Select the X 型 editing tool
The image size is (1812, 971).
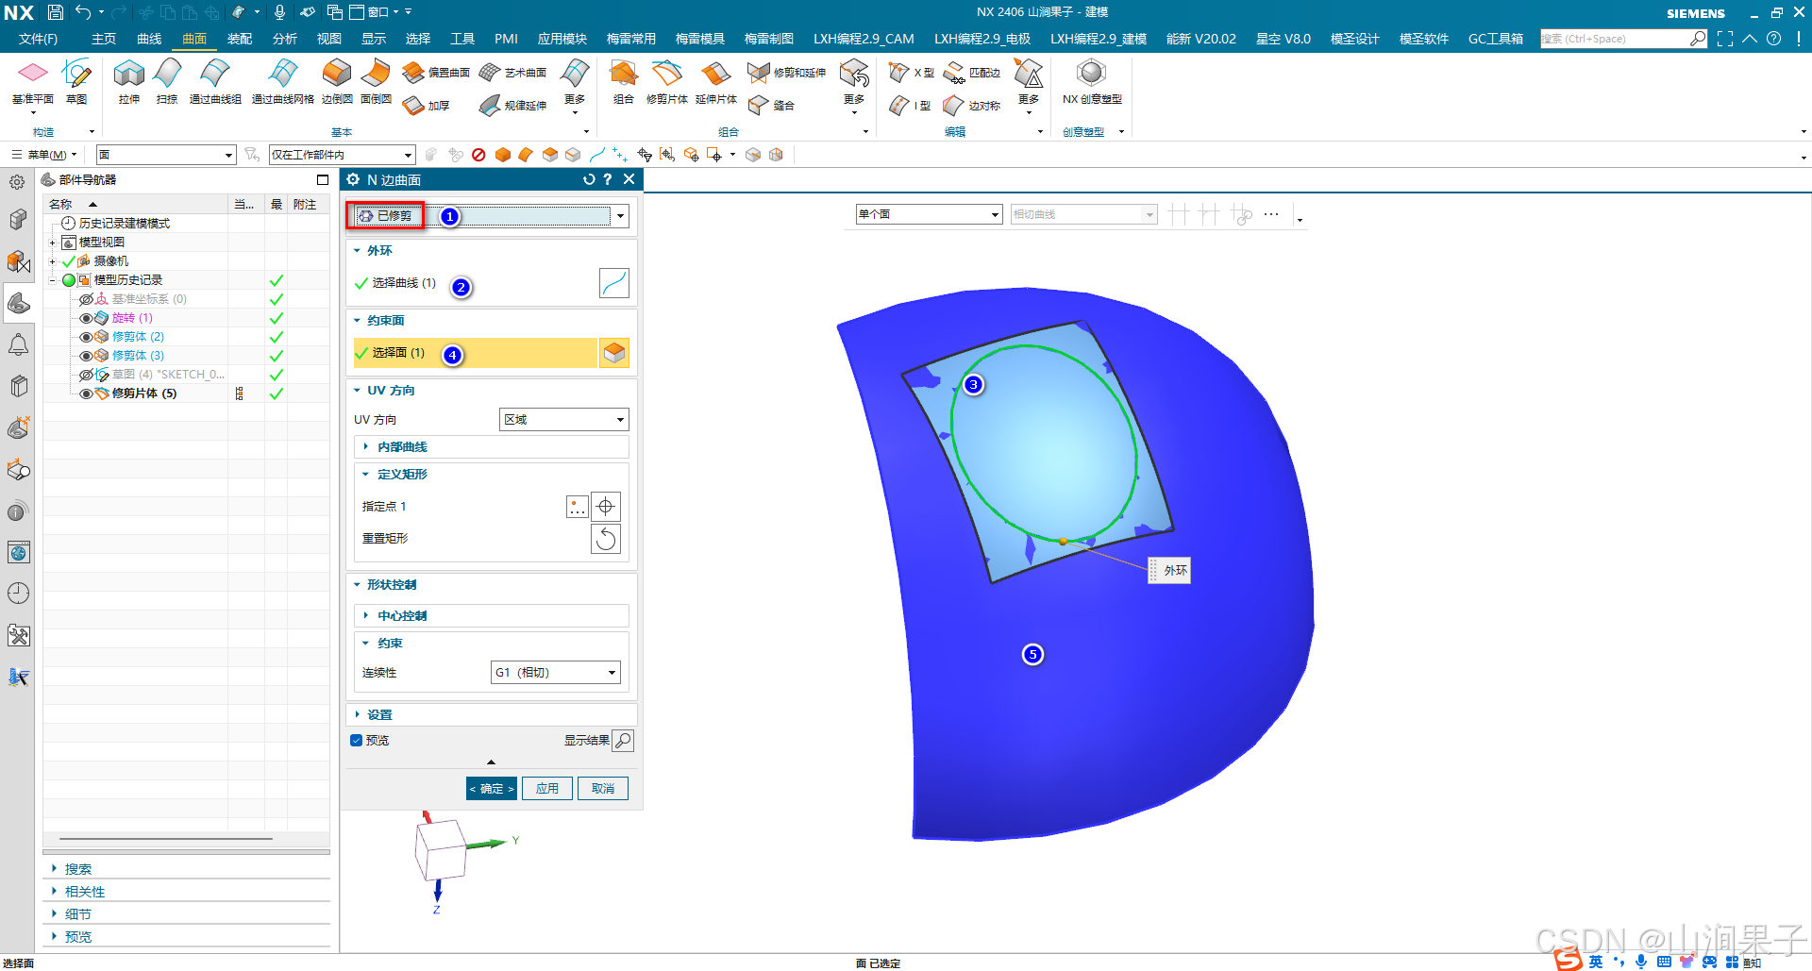pos(912,73)
